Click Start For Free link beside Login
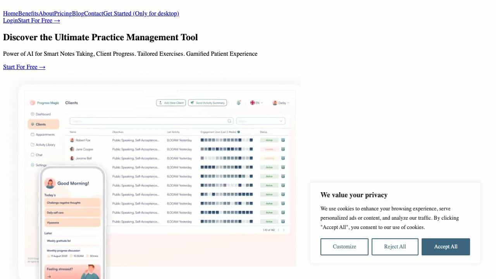Viewport: 496px width, 279px height. coord(39,21)
